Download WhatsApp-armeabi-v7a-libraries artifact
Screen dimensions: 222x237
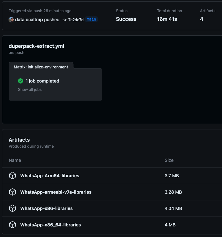click(56, 192)
